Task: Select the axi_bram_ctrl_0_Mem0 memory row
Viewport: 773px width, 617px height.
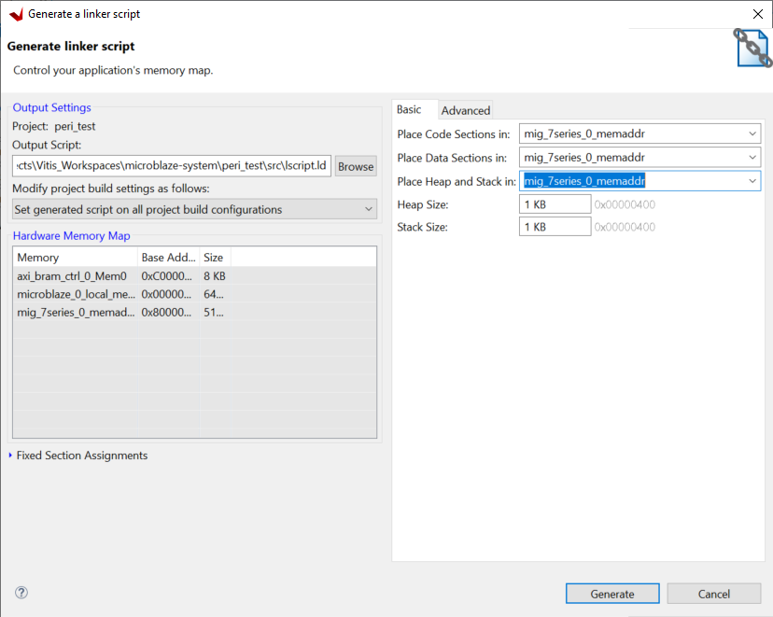Action: point(194,276)
